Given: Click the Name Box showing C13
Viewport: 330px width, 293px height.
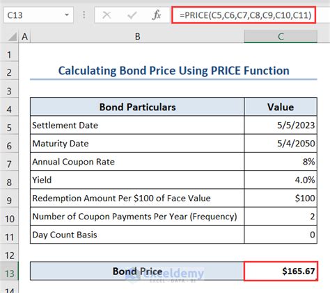Looking at the screenshot, I should (x=38, y=15).
